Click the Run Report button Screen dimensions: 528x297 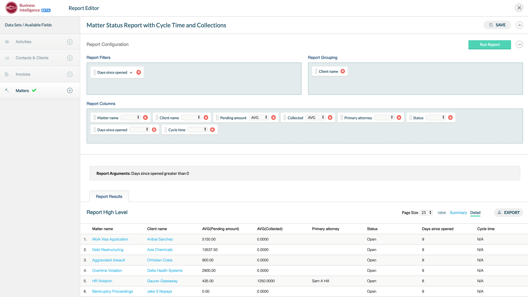(x=489, y=45)
